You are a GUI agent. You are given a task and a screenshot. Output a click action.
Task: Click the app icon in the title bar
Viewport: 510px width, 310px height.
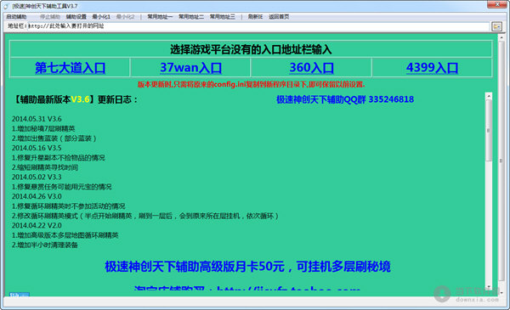[6, 6]
